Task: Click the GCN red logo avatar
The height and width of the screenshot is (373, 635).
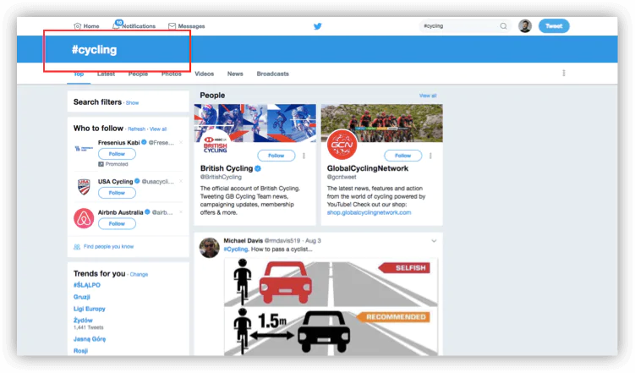Action: [342, 145]
